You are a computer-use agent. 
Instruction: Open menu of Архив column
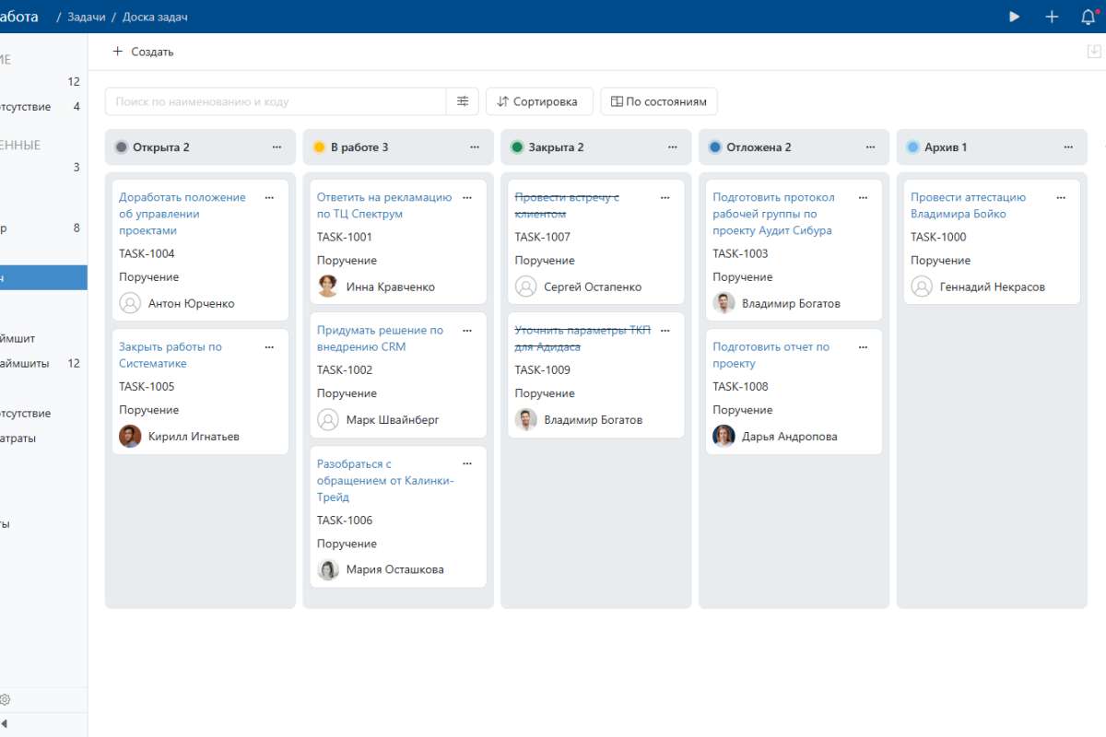point(1069,146)
